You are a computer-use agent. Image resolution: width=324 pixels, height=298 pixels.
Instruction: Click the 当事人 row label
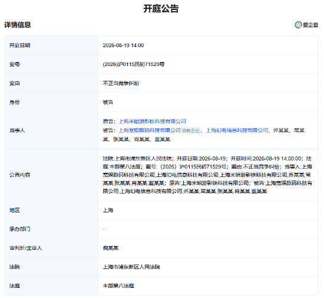click(x=17, y=130)
